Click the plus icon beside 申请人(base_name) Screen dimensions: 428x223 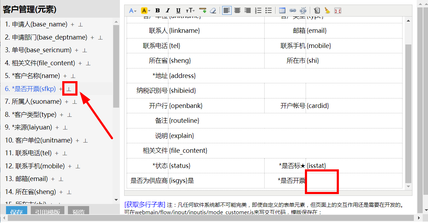pos(73,25)
